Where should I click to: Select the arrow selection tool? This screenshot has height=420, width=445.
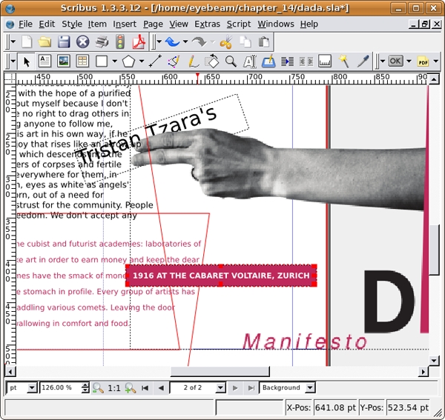(x=26, y=61)
